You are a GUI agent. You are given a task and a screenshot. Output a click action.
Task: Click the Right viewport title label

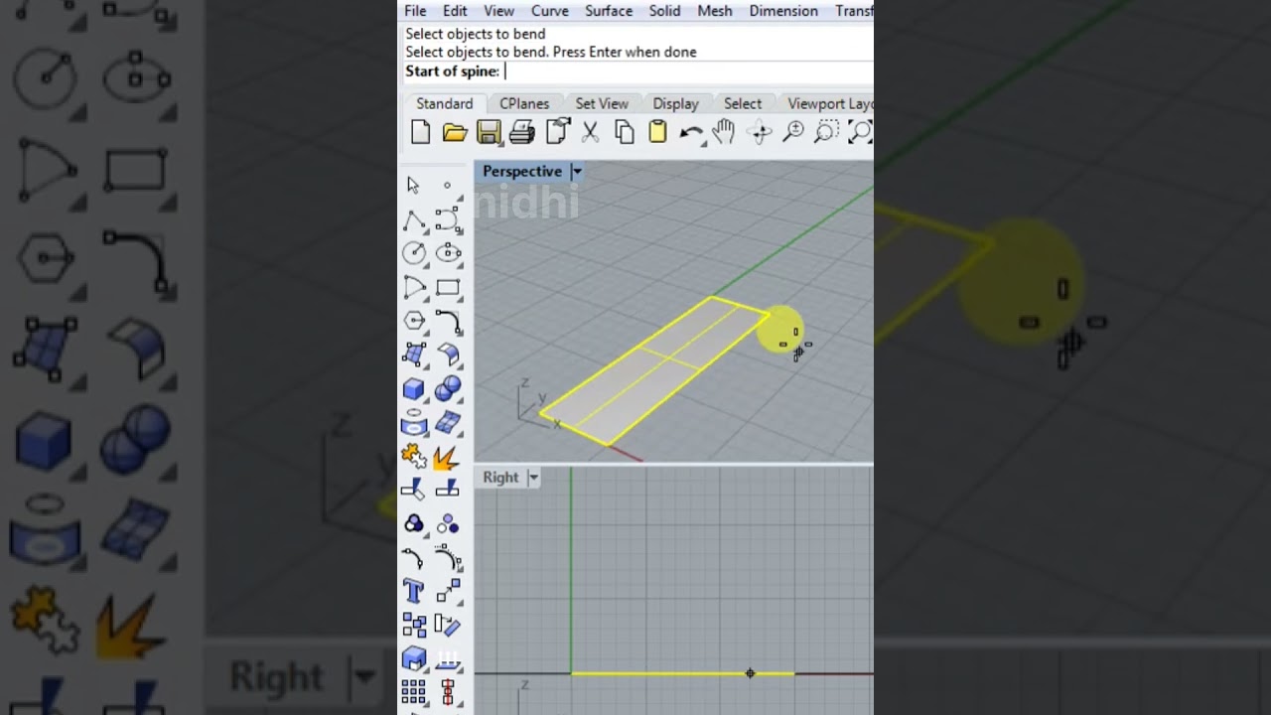coord(500,478)
